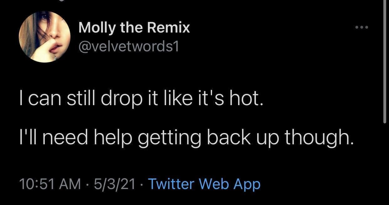Click the @velvetwords1 handle
Viewport: 389px width, 205px height.
(x=128, y=47)
